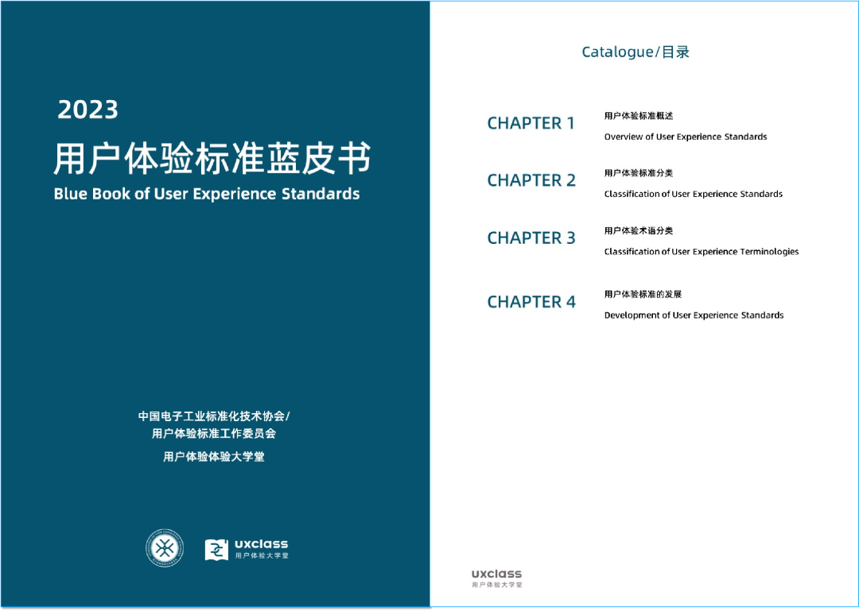The height and width of the screenshot is (611, 859).
Task: Click Classification of User Experience Terminologies
Action: [702, 252]
